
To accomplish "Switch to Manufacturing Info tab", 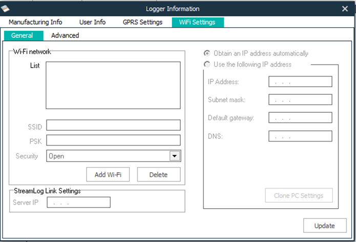I will 35,22.
